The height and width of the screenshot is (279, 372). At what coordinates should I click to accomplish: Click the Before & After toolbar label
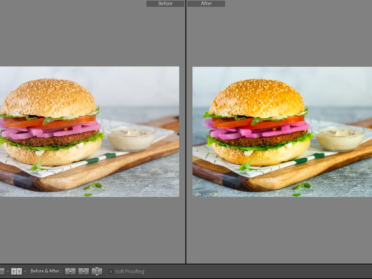click(x=45, y=271)
